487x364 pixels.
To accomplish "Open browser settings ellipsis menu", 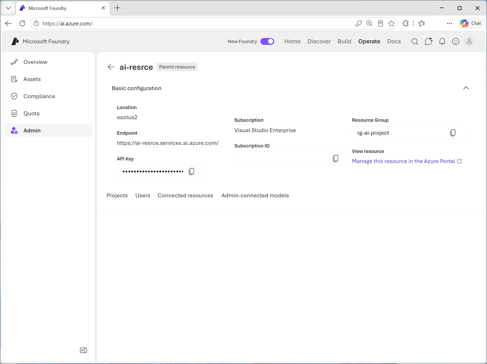I will tap(449, 24).
